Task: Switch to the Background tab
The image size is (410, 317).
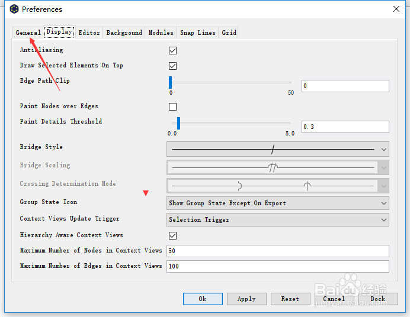Action: tap(124, 33)
